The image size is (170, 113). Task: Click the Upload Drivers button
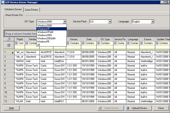137,108
